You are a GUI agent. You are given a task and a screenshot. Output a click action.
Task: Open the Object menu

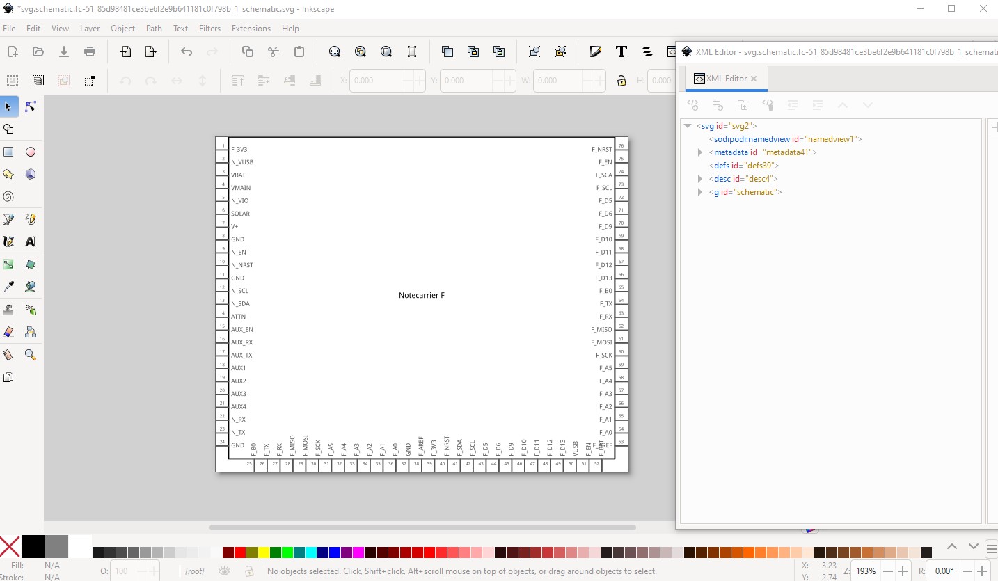point(123,29)
